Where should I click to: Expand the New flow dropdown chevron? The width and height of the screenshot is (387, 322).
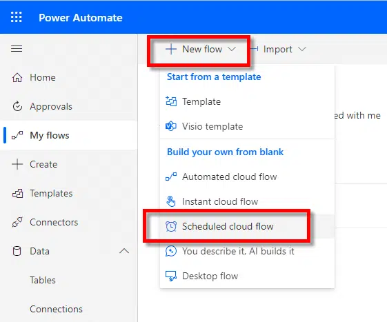click(232, 49)
